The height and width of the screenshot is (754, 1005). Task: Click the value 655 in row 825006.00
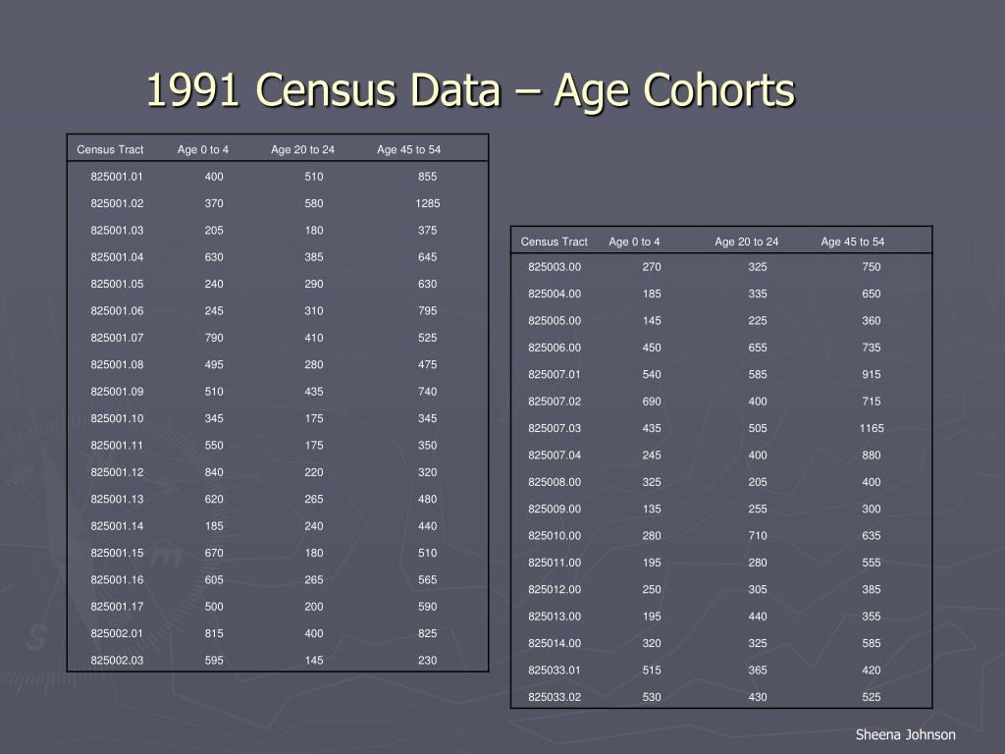click(x=758, y=349)
